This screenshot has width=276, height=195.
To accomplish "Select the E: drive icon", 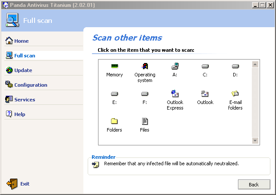I will [x=114, y=94].
